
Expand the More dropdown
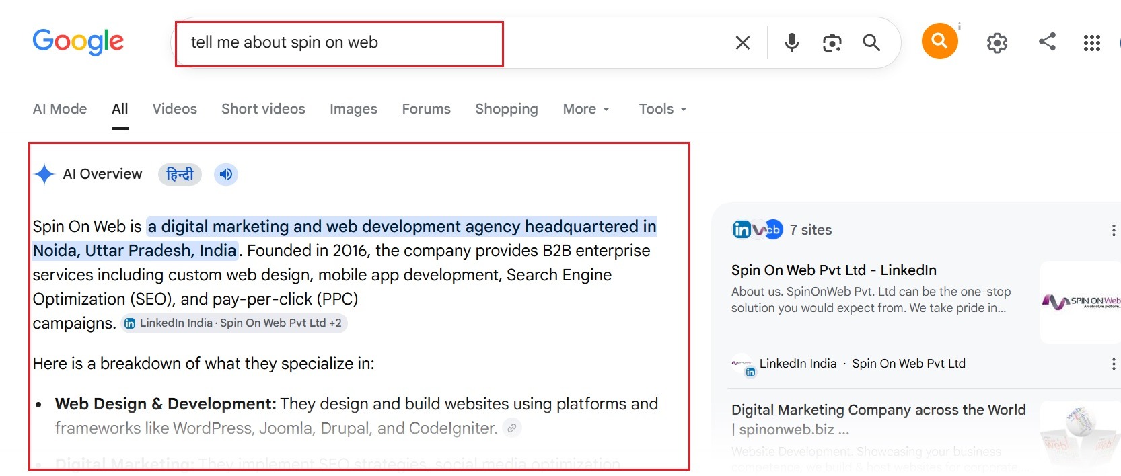(586, 109)
